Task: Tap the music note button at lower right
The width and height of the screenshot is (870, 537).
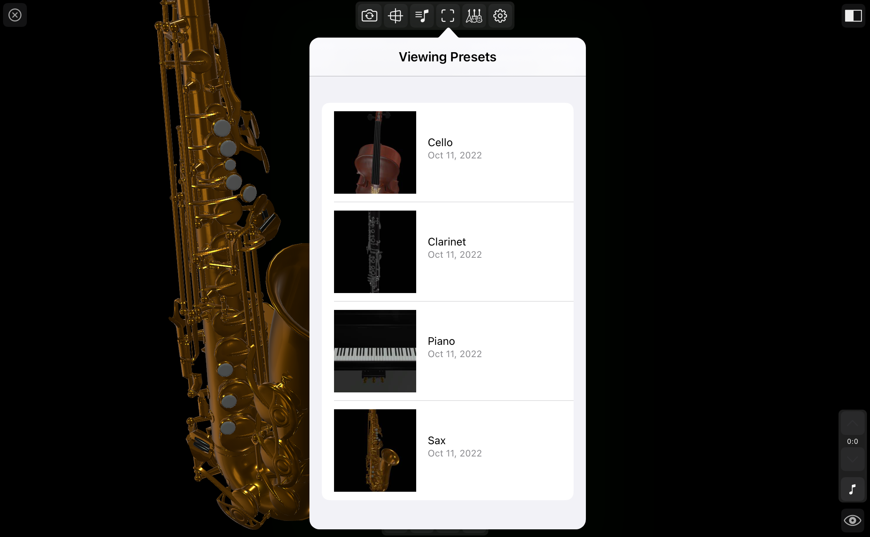Action: pos(852,489)
